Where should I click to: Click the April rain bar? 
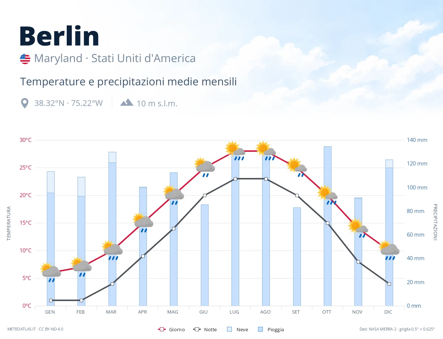pos(143,247)
